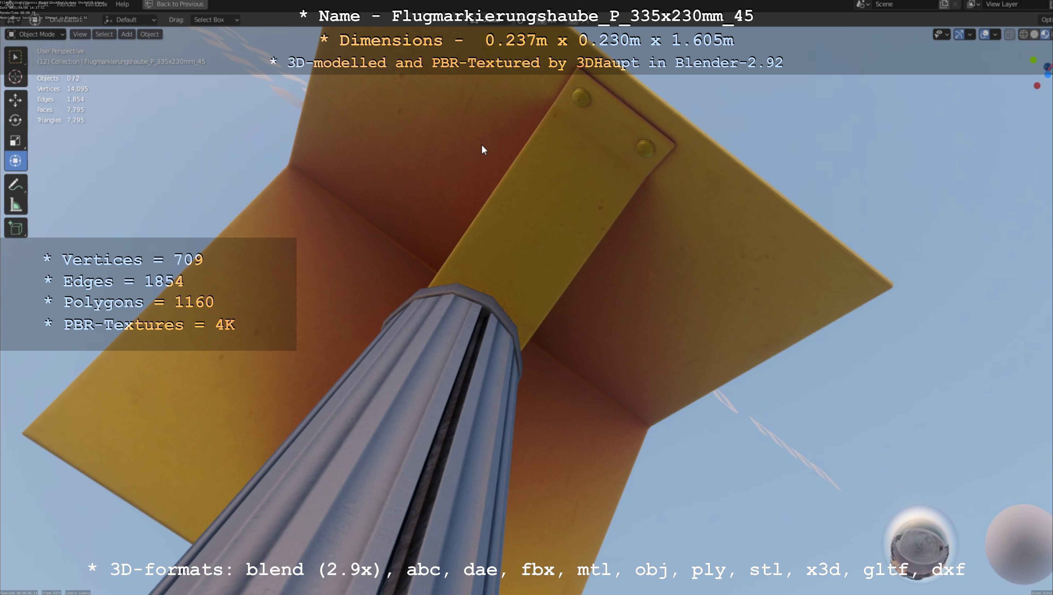Toggle X-ray view button
This screenshot has height=595, width=1053.
(x=1009, y=34)
